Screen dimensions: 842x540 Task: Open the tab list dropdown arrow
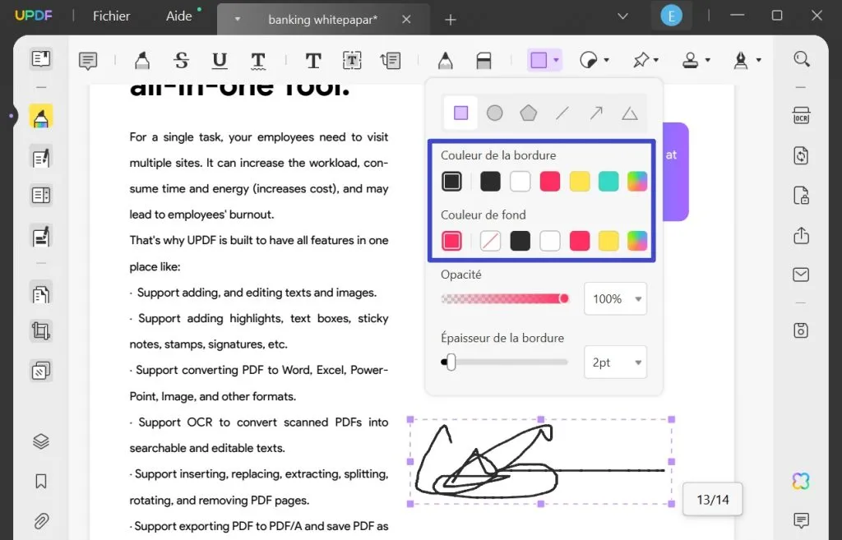(237, 20)
